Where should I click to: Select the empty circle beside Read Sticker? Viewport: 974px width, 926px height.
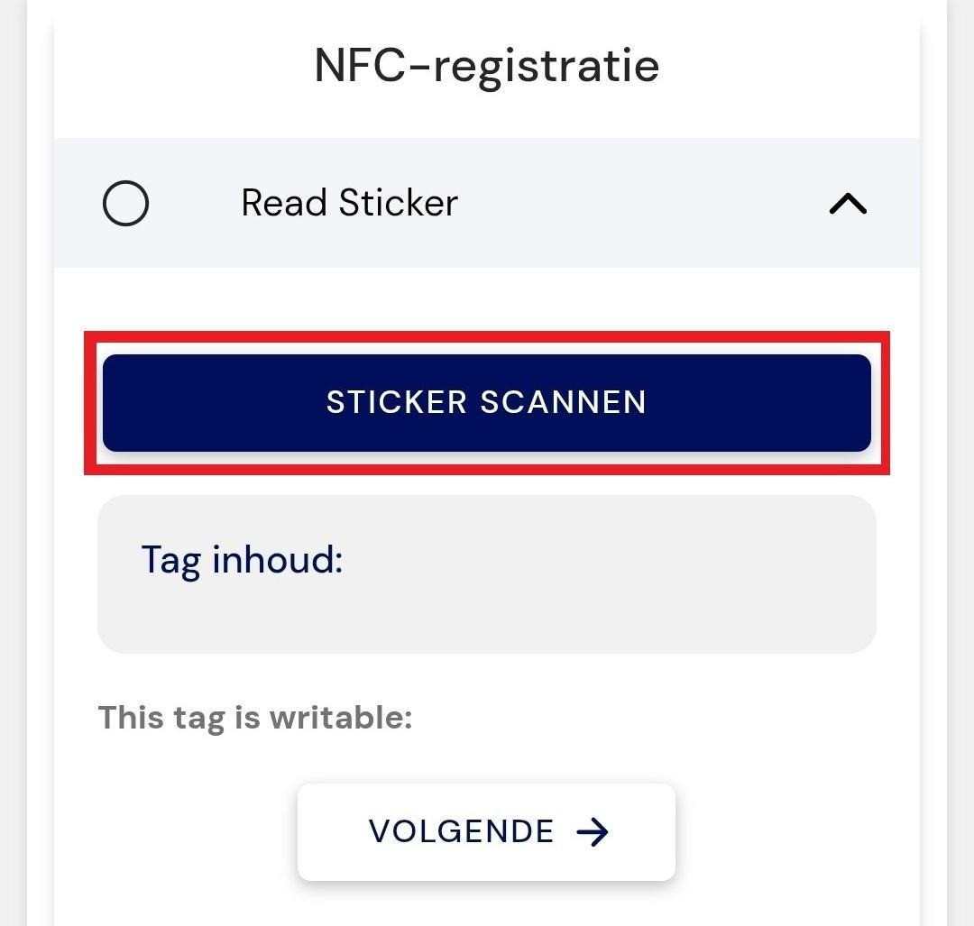(x=125, y=203)
